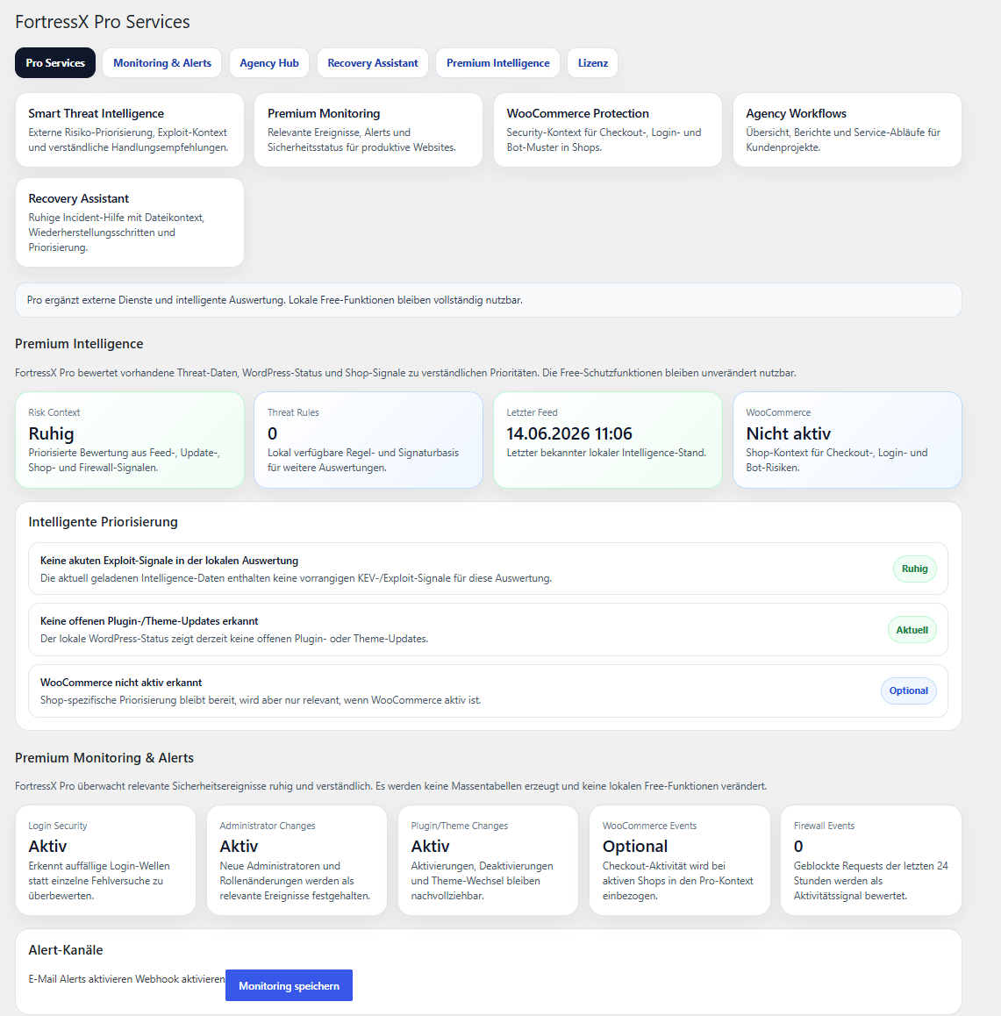The width and height of the screenshot is (1001, 1016).
Task: Open the Recovery Assistant tab
Action: pyautogui.click(x=373, y=63)
